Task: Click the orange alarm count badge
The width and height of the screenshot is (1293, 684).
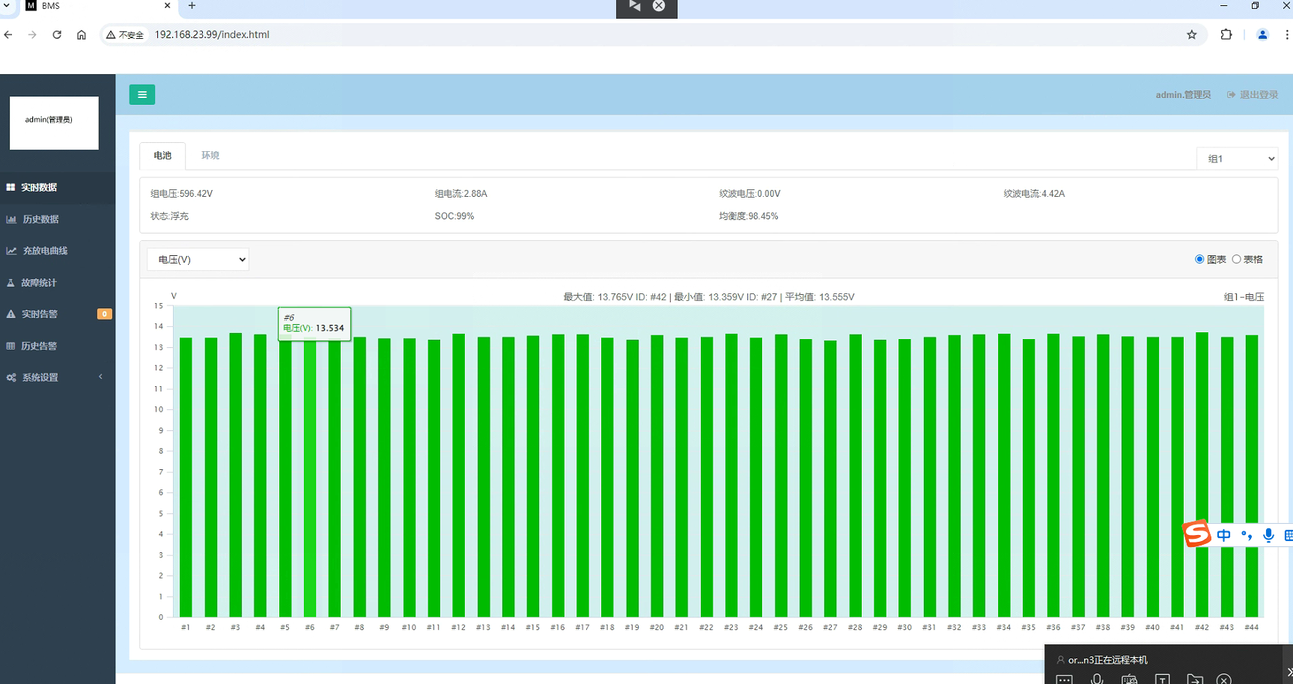Action: 105,314
